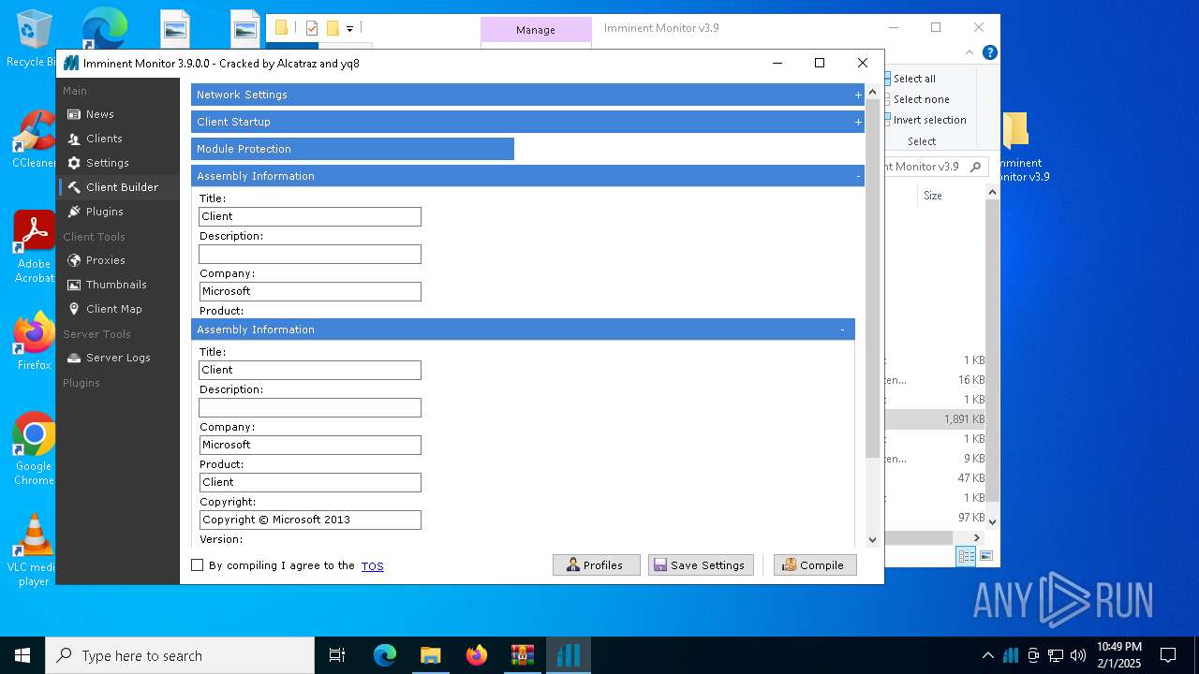
Task: Click Save Settings button
Action: point(701,565)
